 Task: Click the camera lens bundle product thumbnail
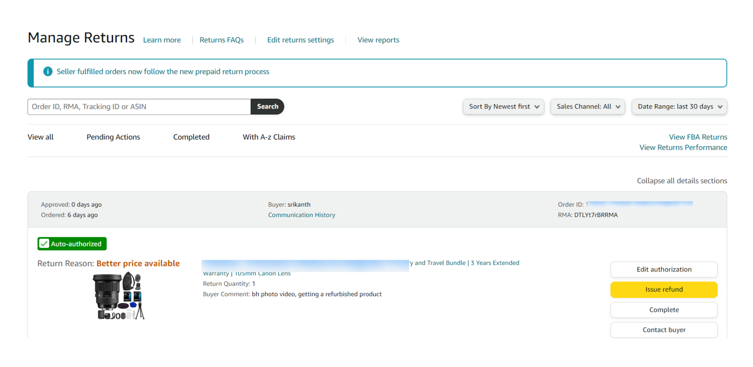click(119, 296)
